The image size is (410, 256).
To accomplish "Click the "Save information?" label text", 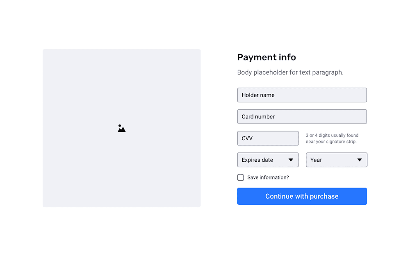I will pyautogui.click(x=268, y=178).
